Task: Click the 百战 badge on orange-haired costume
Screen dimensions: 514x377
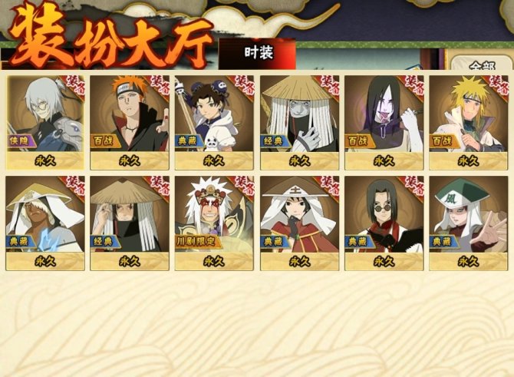Action: pos(104,141)
